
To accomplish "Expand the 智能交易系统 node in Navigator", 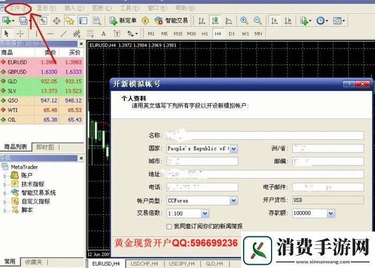I will pos(5,193).
